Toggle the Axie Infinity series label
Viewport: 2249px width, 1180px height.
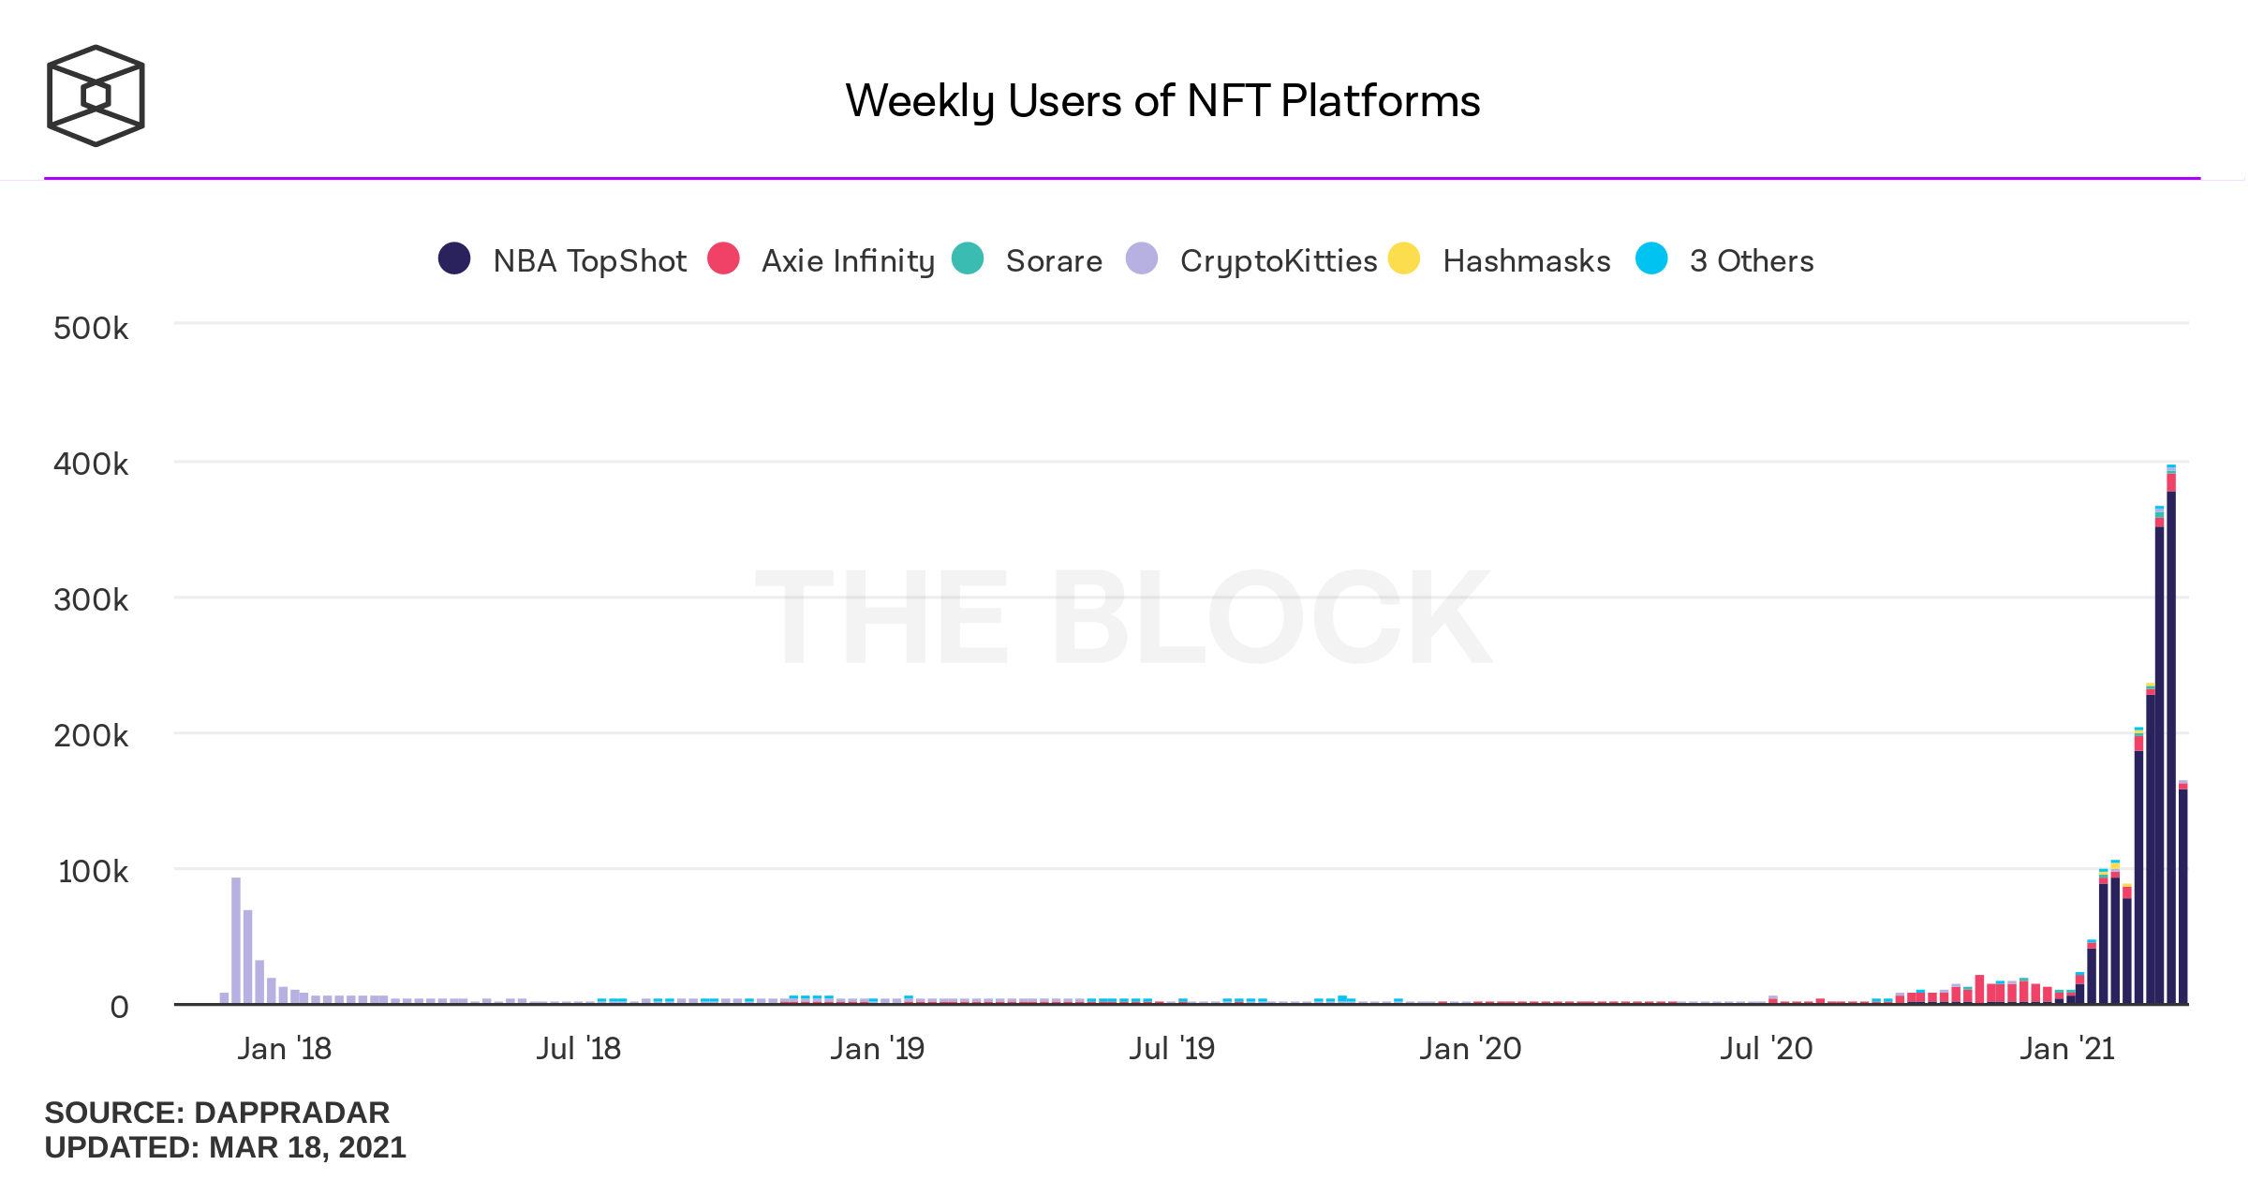pos(848,260)
